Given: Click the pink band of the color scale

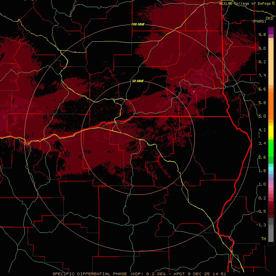Looking at the screenshot, I should point(271,186).
